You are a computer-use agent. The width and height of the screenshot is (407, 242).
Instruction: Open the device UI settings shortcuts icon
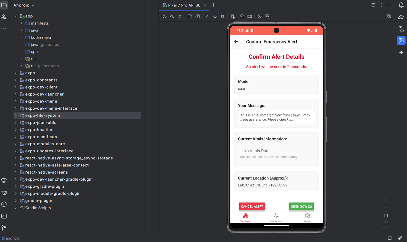pyautogui.click(x=233, y=16)
